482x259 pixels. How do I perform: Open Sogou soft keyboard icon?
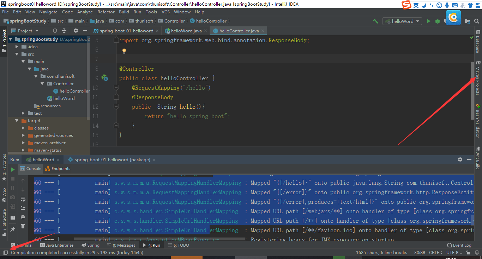(455, 5)
